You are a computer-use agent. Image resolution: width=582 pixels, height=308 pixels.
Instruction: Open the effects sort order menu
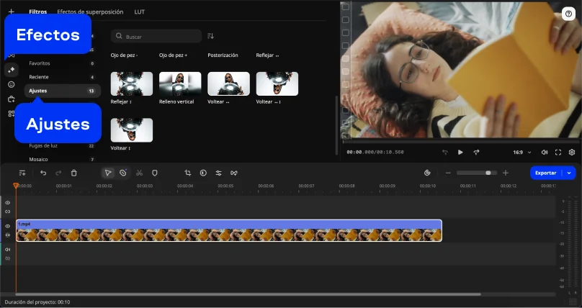tap(210, 36)
